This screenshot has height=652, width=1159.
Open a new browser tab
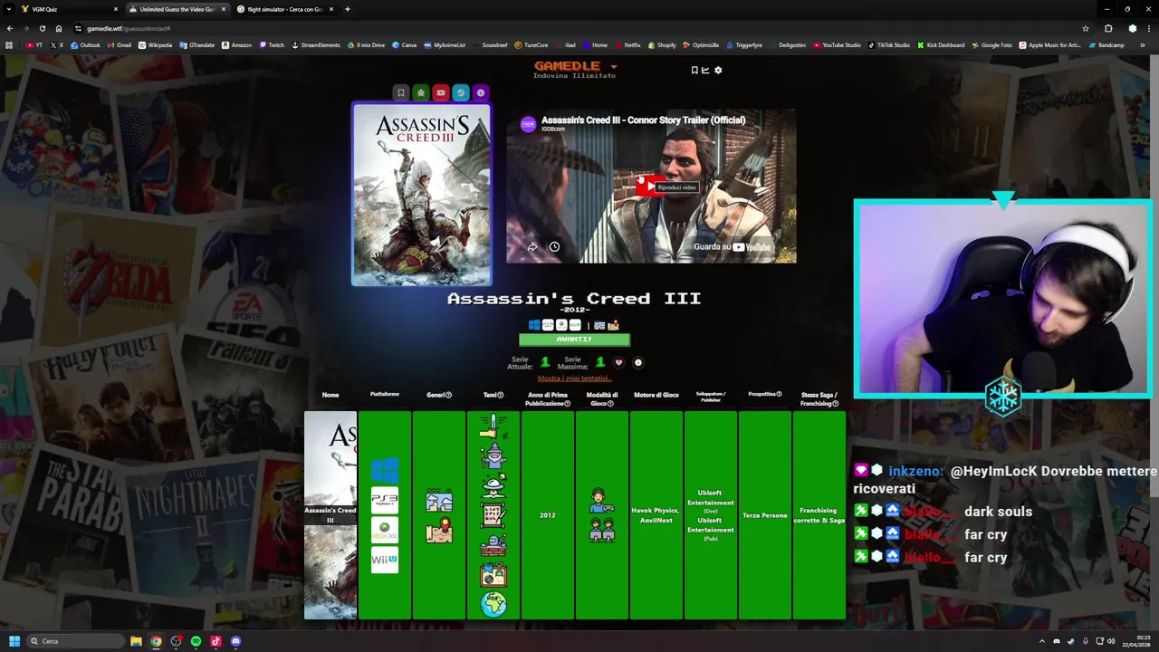point(348,9)
